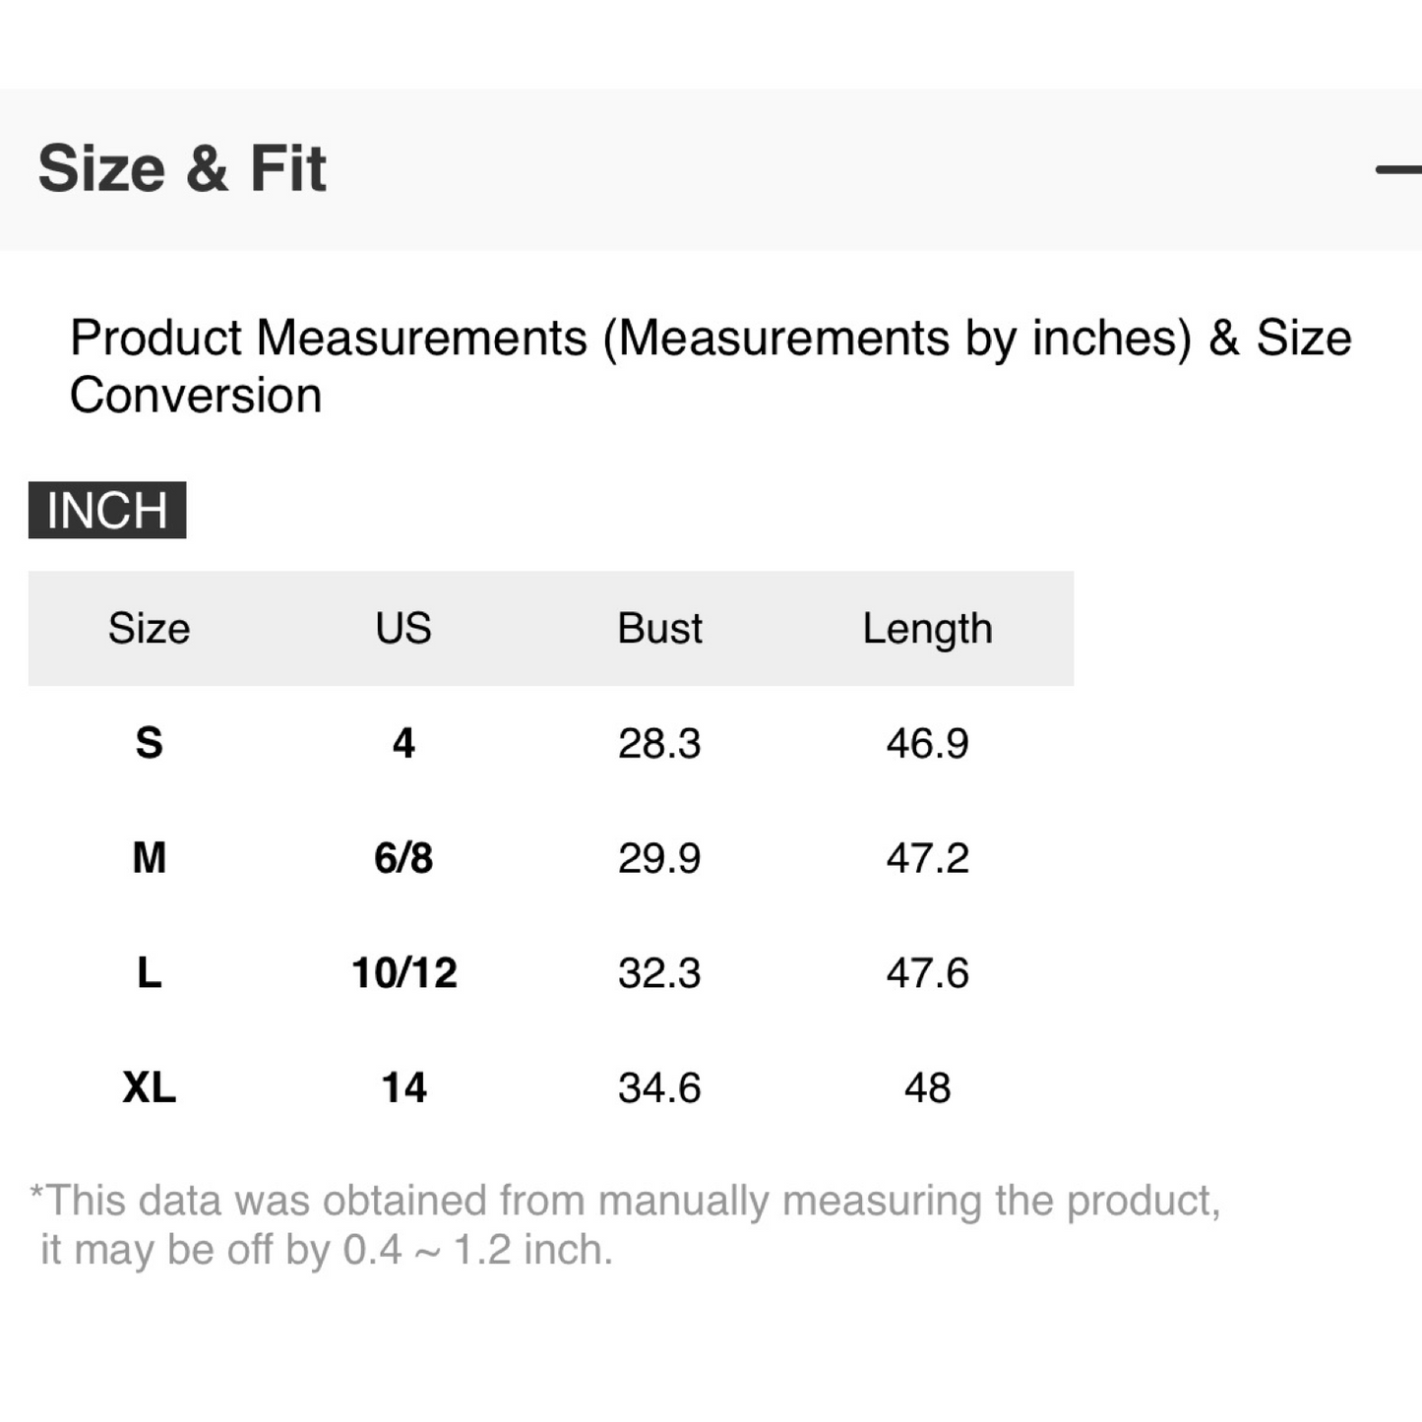
Task: Select the M size row label
Action: [x=149, y=858]
